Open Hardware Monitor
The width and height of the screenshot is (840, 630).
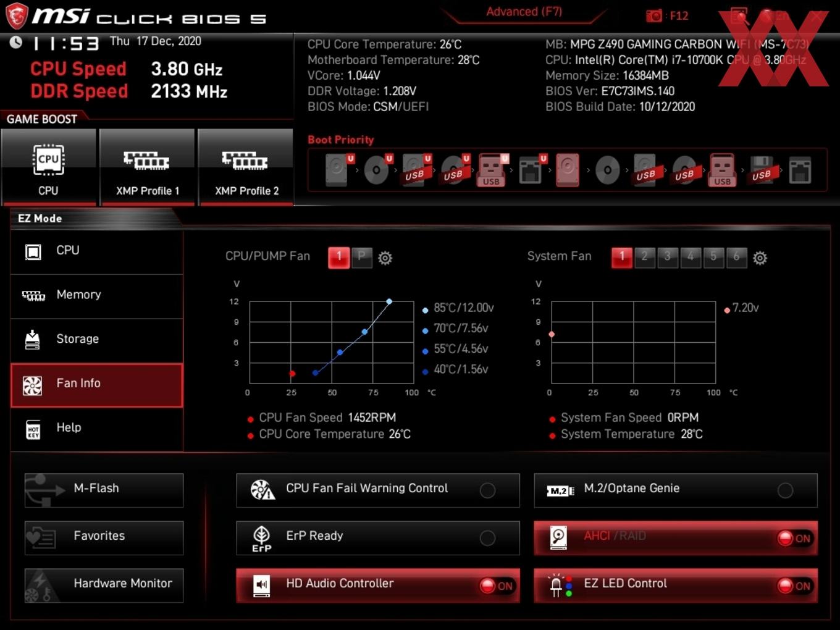[x=104, y=586]
